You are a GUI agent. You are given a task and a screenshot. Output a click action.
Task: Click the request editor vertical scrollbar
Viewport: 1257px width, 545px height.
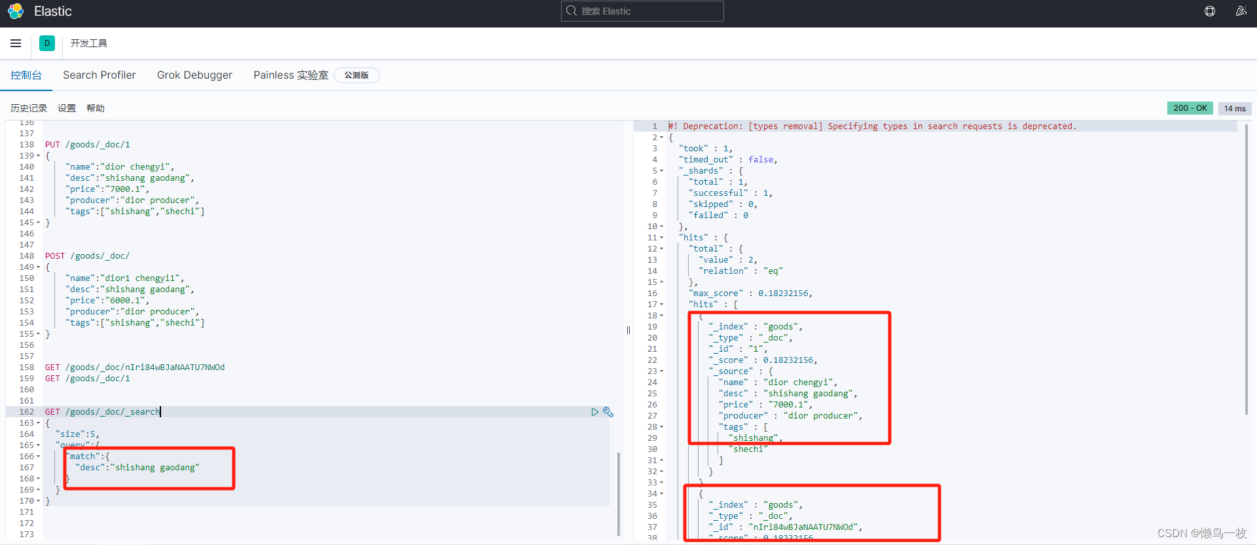click(619, 493)
